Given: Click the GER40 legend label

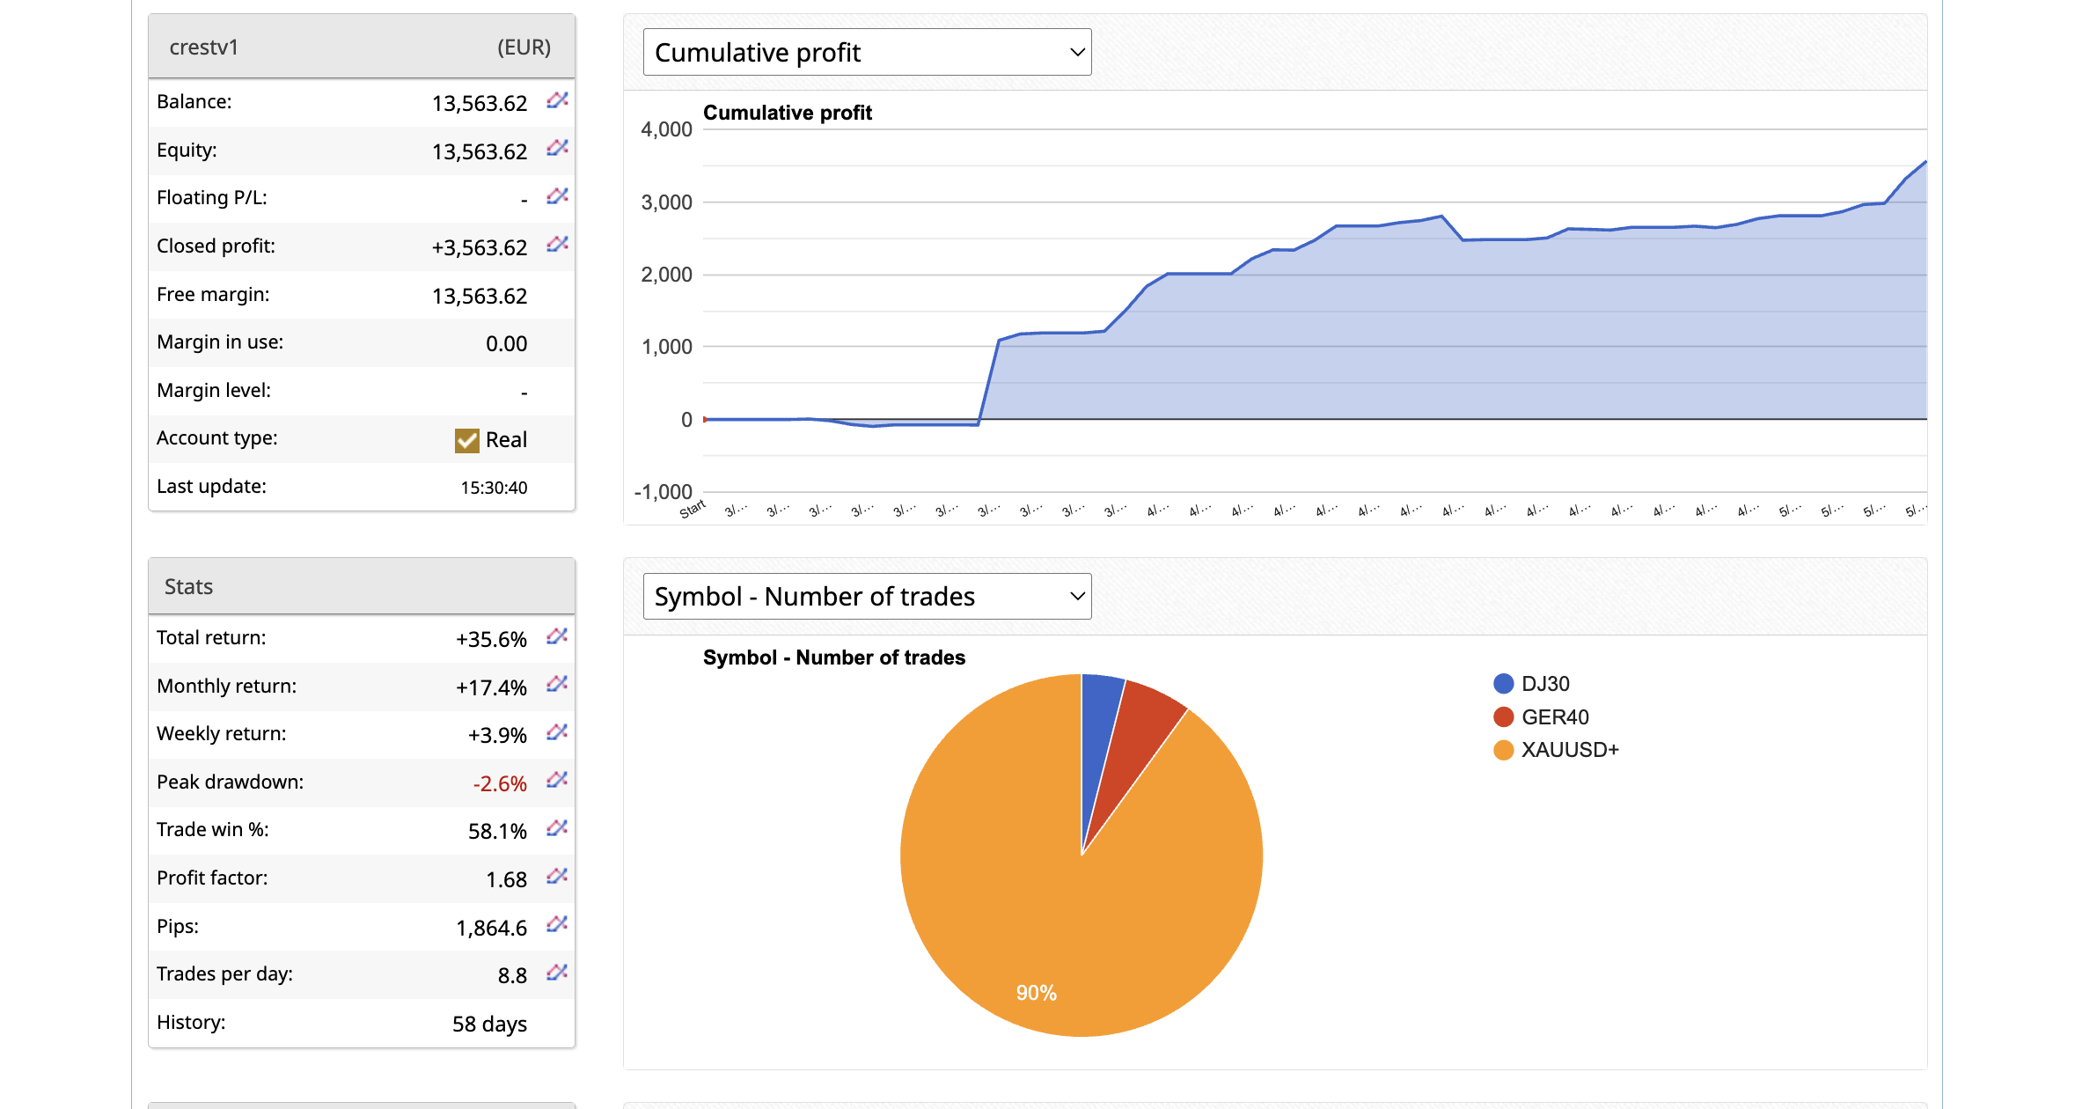Looking at the screenshot, I should pyautogui.click(x=1555, y=717).
